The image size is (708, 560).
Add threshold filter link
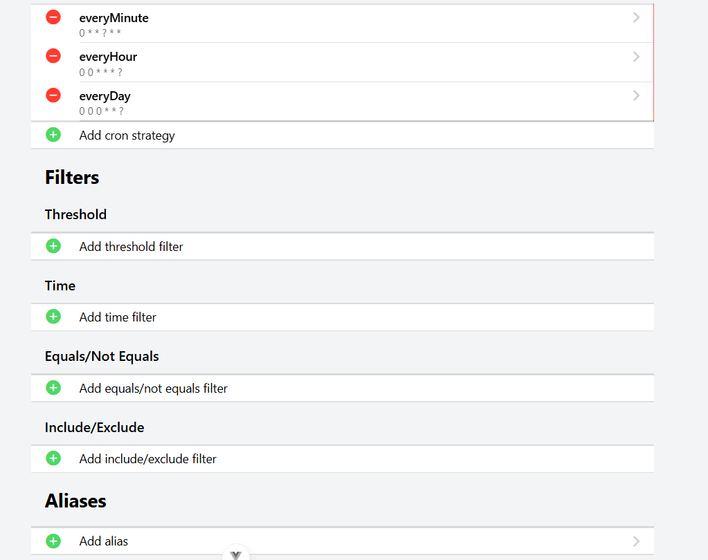(x=131, y=247)
